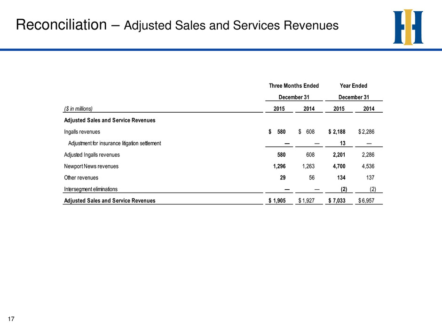This screenshot has height=331, width=442.
Task: Click Other revenues value '134'
Action: 341,177
